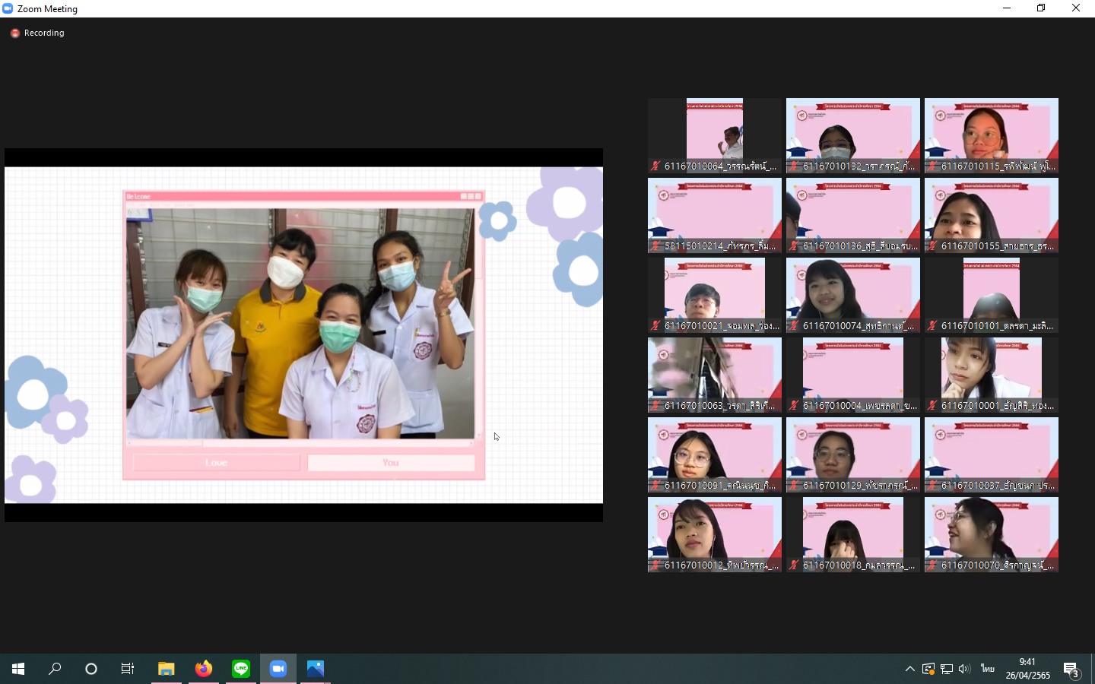The width and height of the screenshot is (1095, 684).
Task: Launch Firefox from the taskbar
Action: (x=204, y=669)
